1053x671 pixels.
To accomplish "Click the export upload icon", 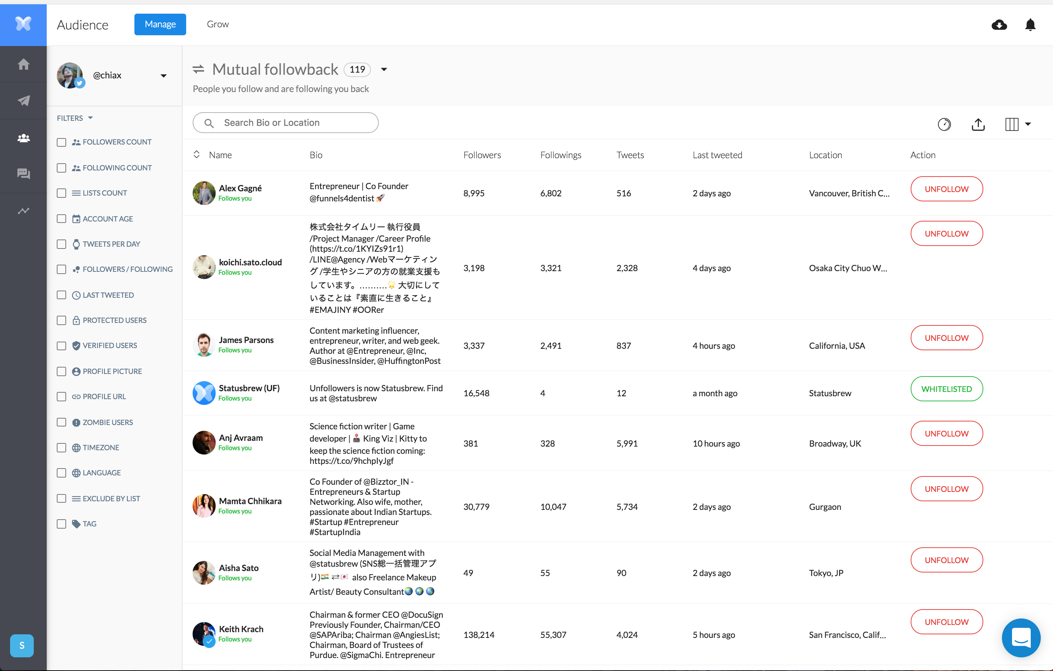I will click(x=978, y=124).
